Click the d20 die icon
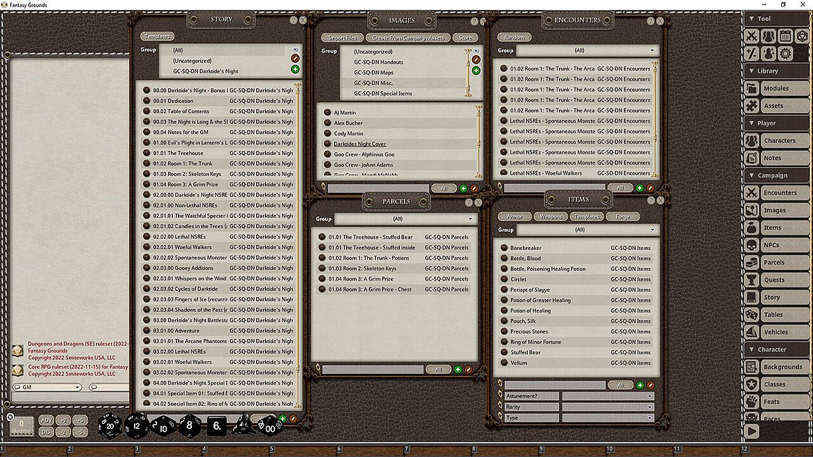813x457 pixels. 110,426
